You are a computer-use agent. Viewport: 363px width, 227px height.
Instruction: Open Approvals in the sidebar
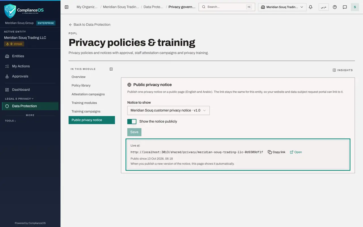30,76
